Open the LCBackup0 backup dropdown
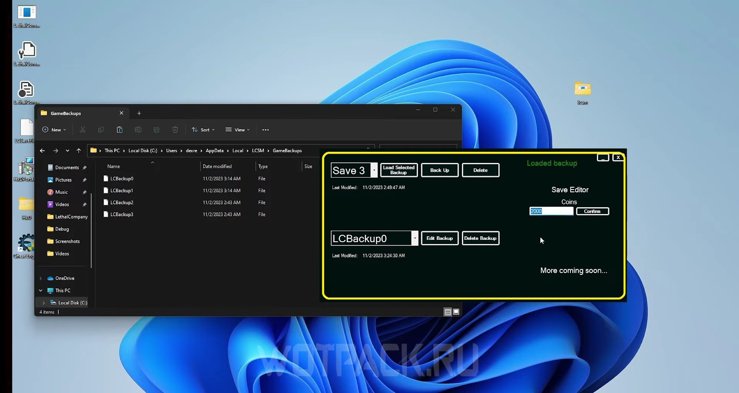The image size is (739, 393). tap(415, 238)
